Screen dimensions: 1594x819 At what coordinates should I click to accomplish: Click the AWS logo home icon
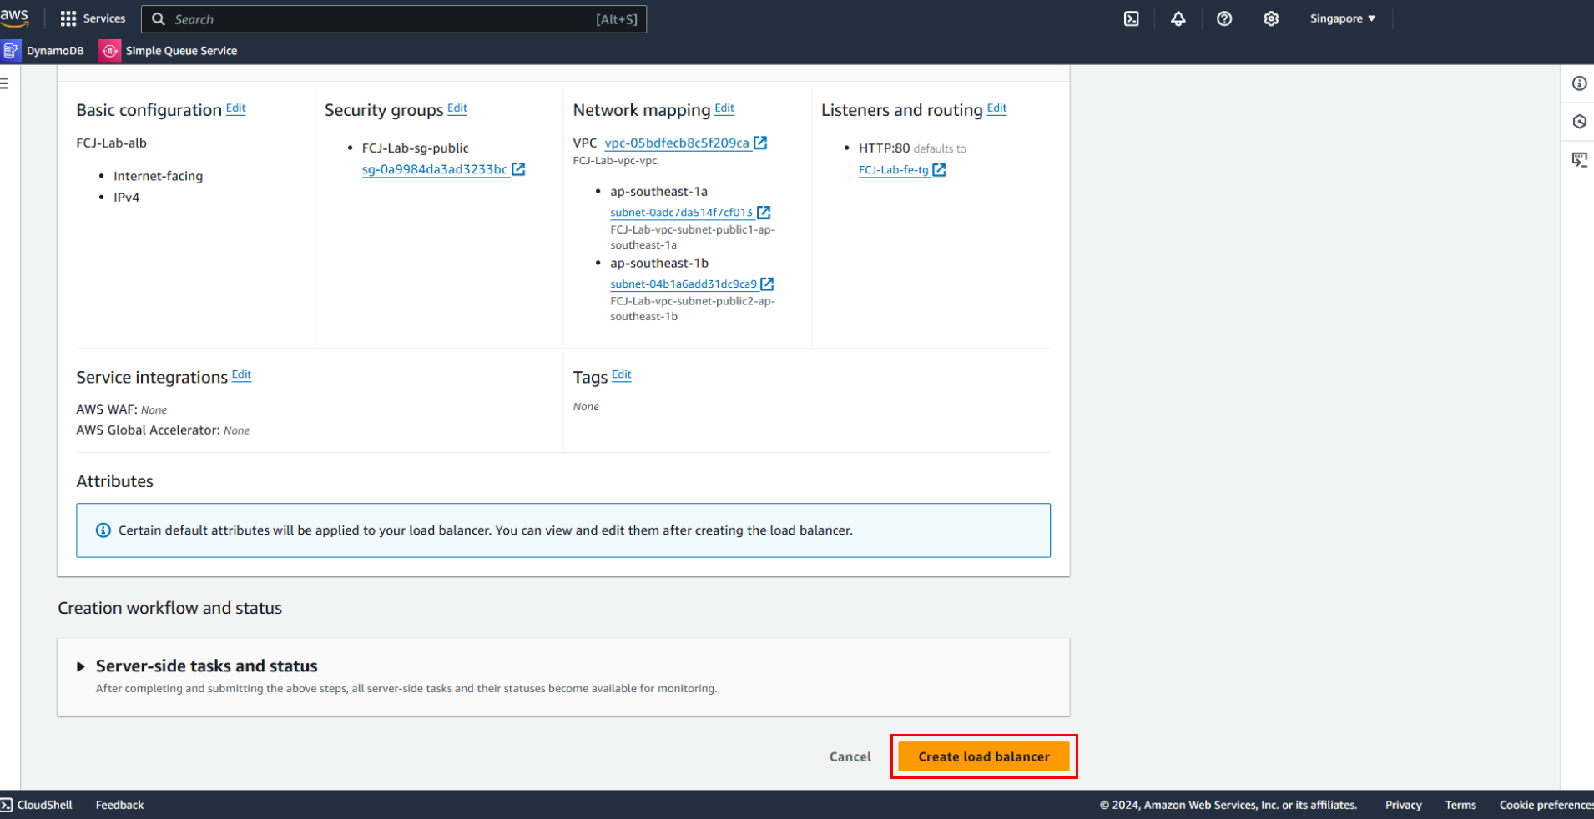[x=14, y=18]
